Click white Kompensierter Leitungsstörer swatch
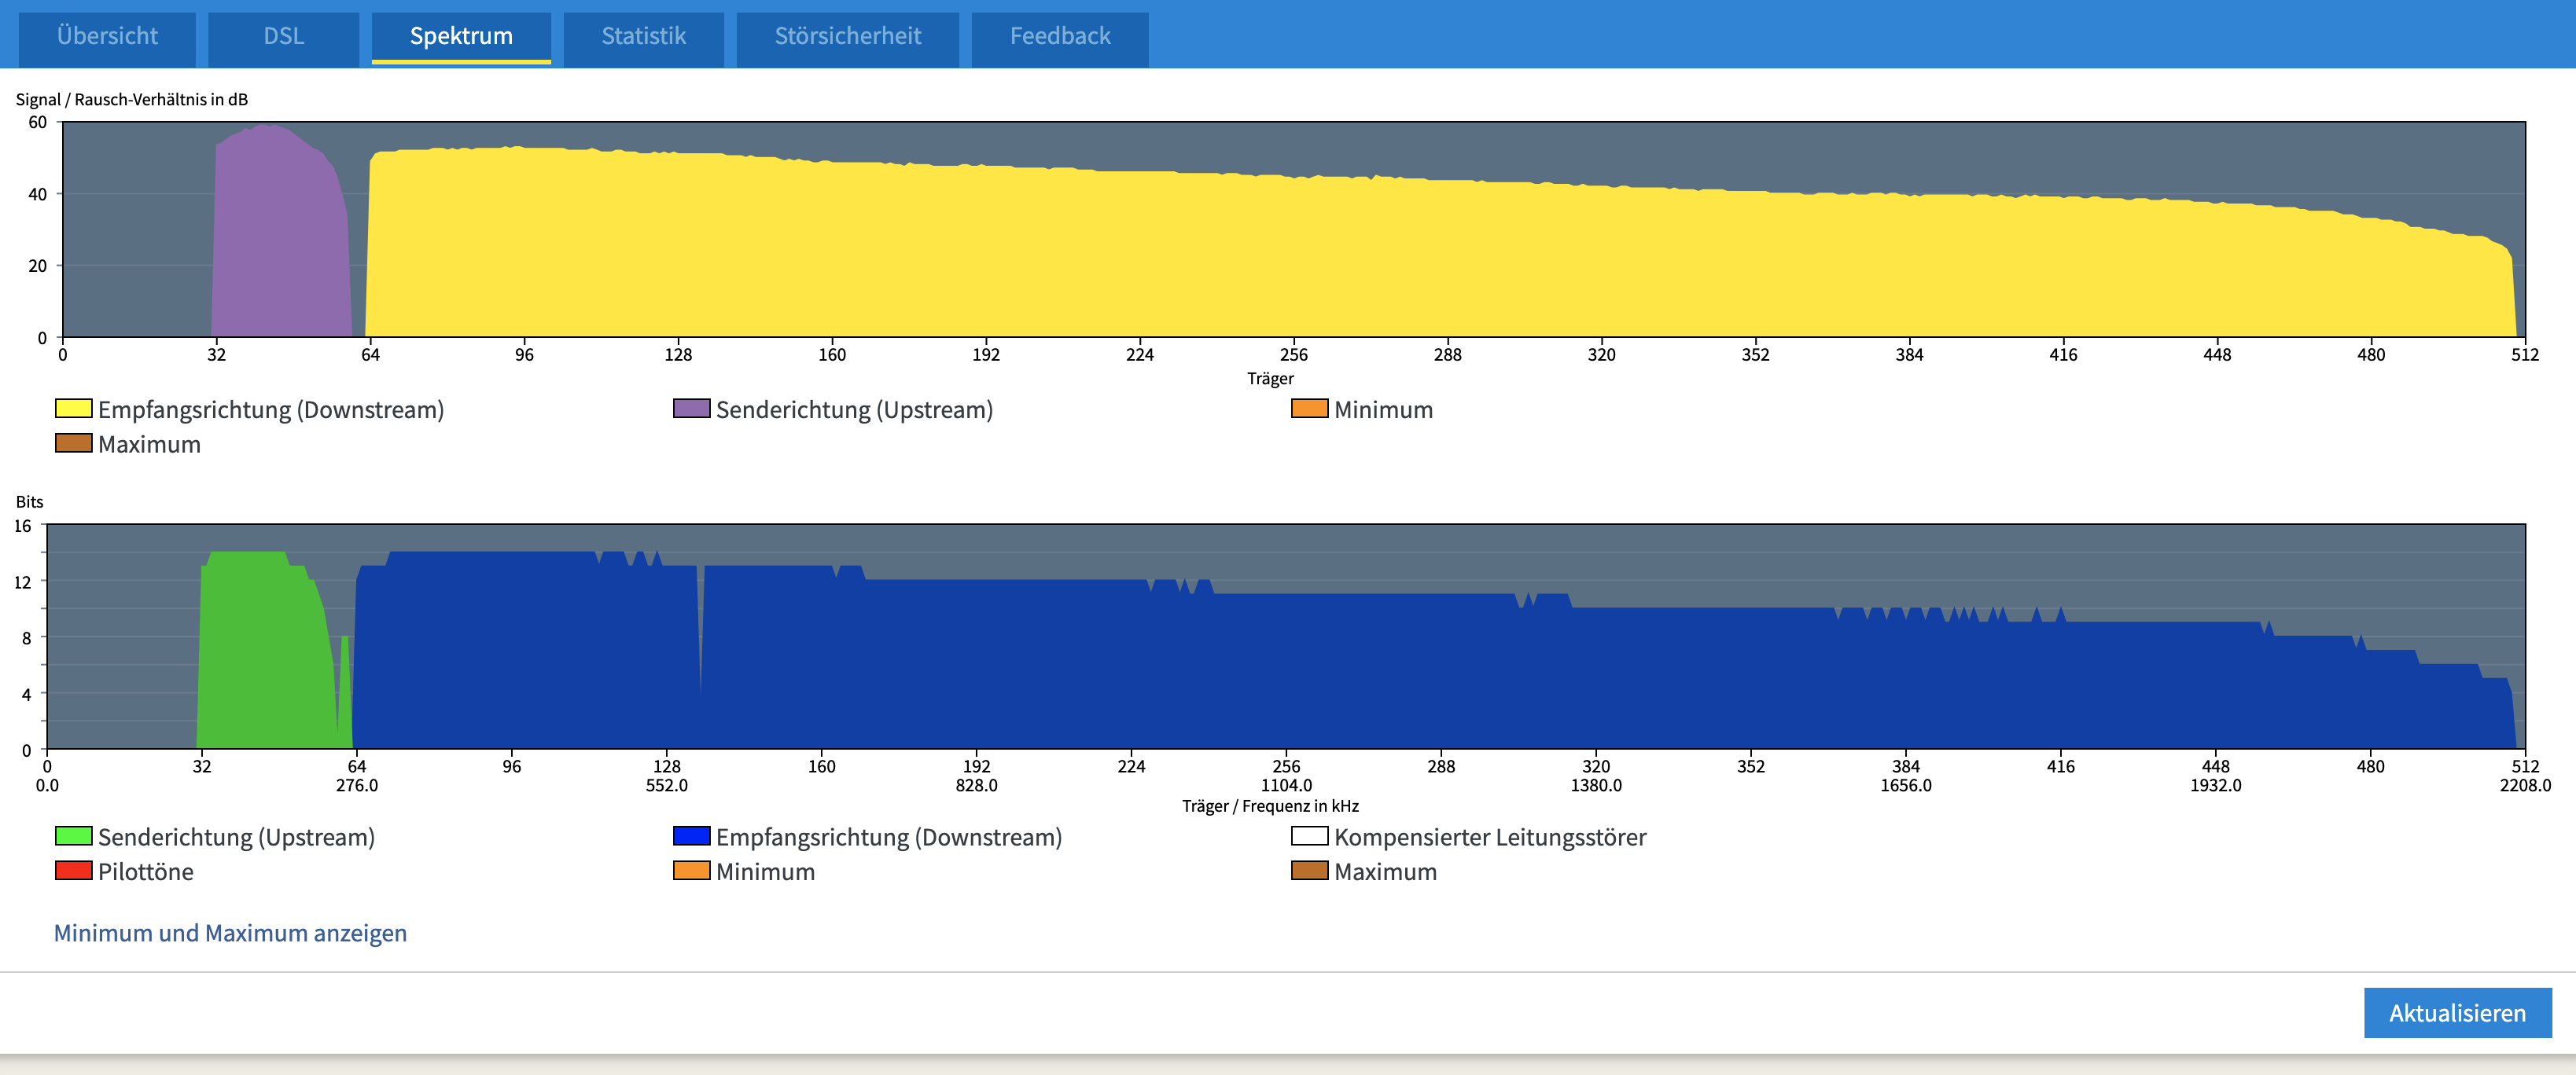This screenshot has width=2576, height=1075. point(1309,836)
